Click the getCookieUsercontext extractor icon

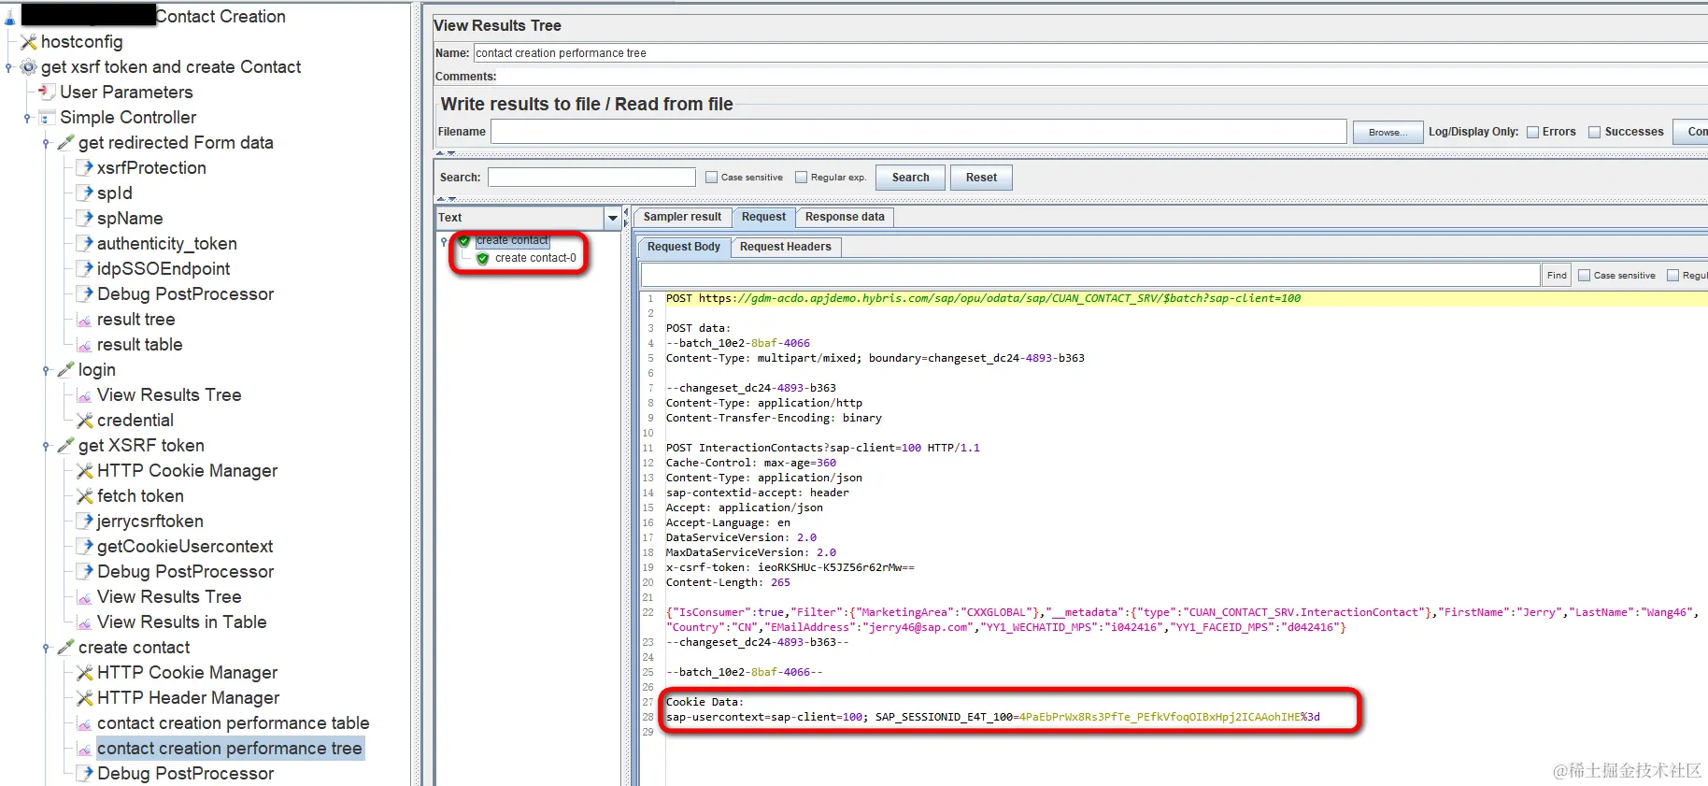pos(84,547)
